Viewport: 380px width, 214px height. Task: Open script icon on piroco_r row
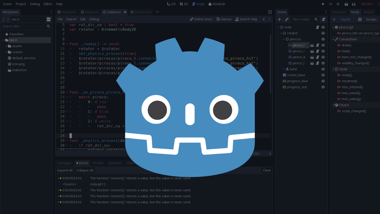click(x=318, y=51)
